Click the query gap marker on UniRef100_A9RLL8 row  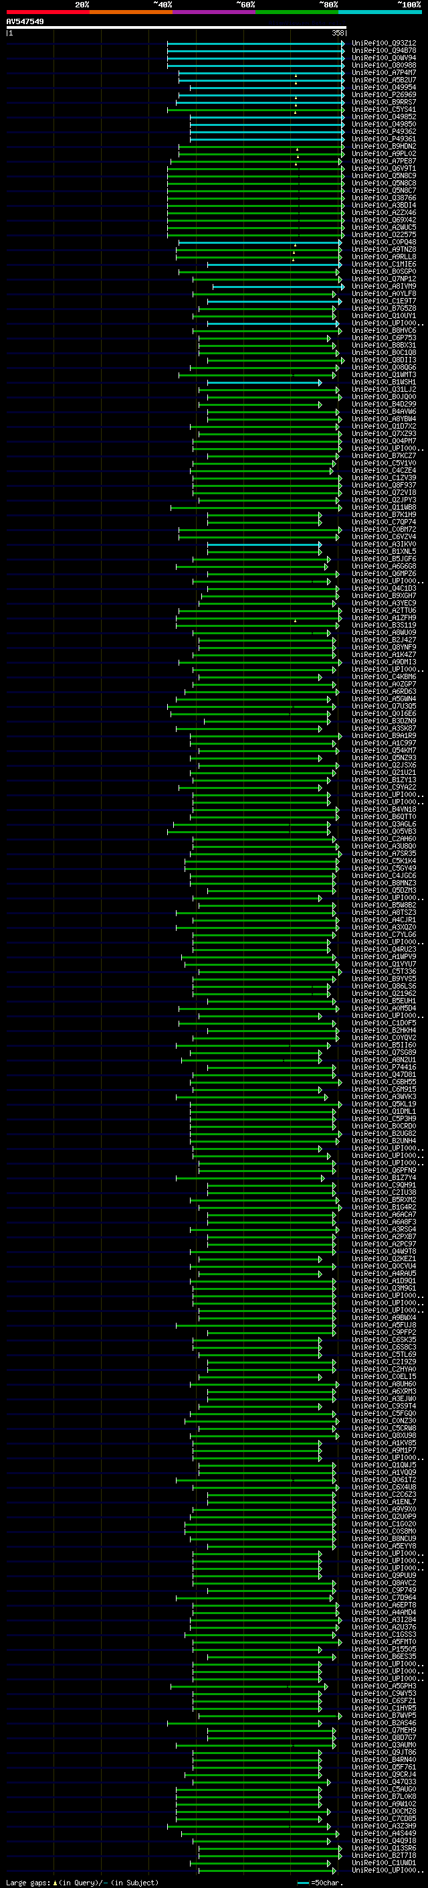pos(294,259)
